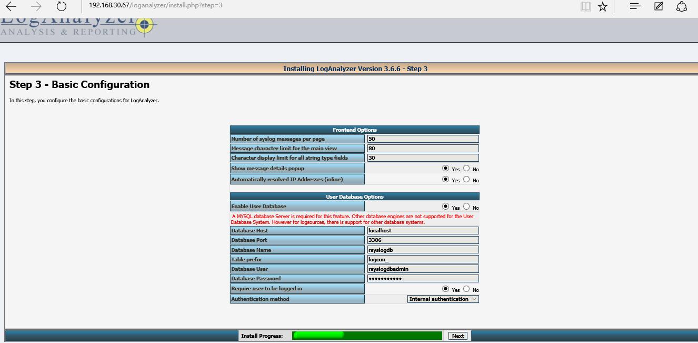Screen dimensions: 698x343
Task: Set Require user to be logged in No
Action: click(x=466, y=289)
